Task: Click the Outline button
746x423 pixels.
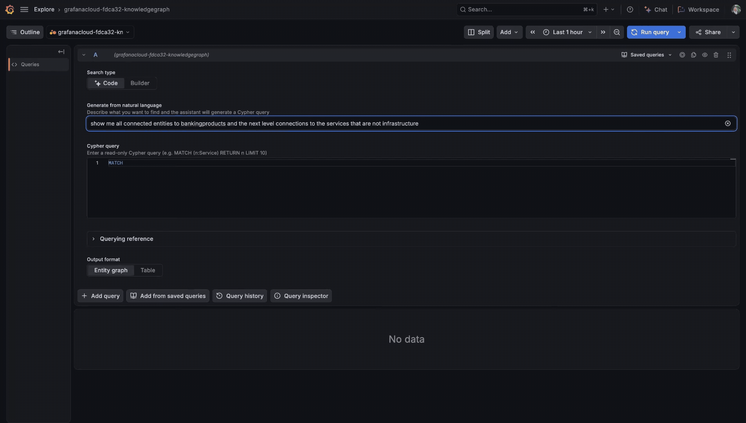Action: pyautogui.click(x=25, y=32)
